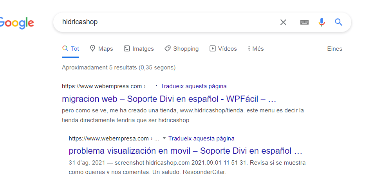Screen dimensions: 374x174
Task: Click the Aproximadament 5 resultats text
Action: [x=119, y=67]
